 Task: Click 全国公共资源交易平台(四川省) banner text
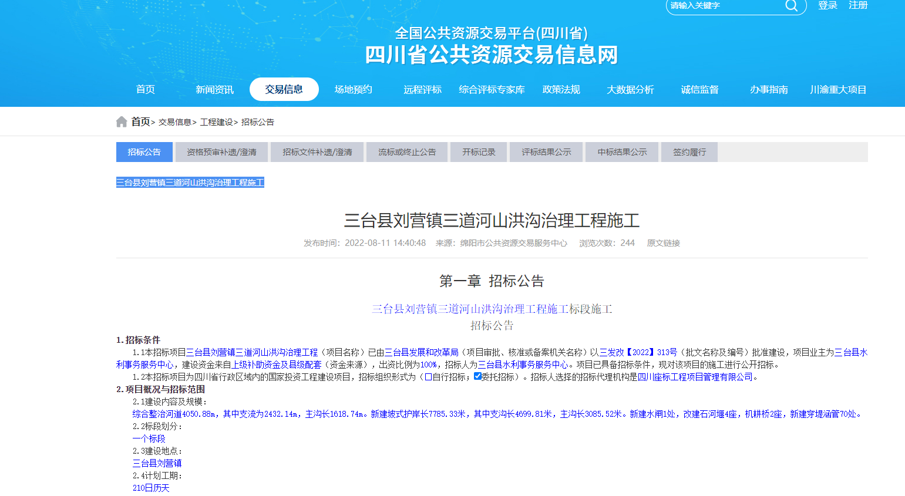pos(492,33)
